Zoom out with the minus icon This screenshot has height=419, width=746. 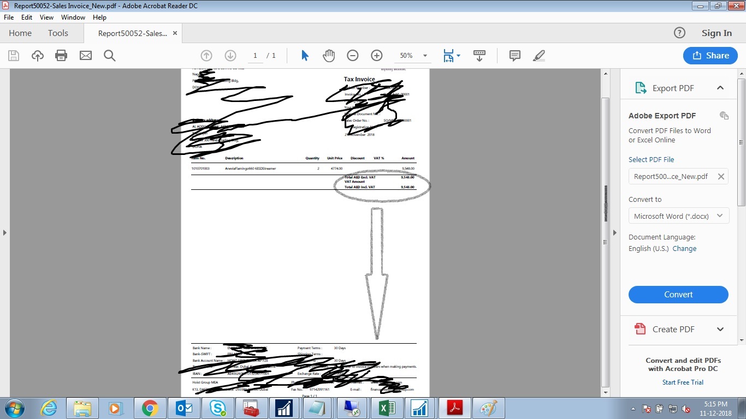[x=353, y=56]
